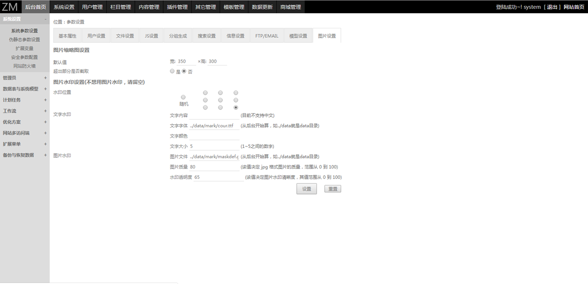Open the 搜索设置 tab
This screenshot has height=284, width=588.
[x=207, y=36]
